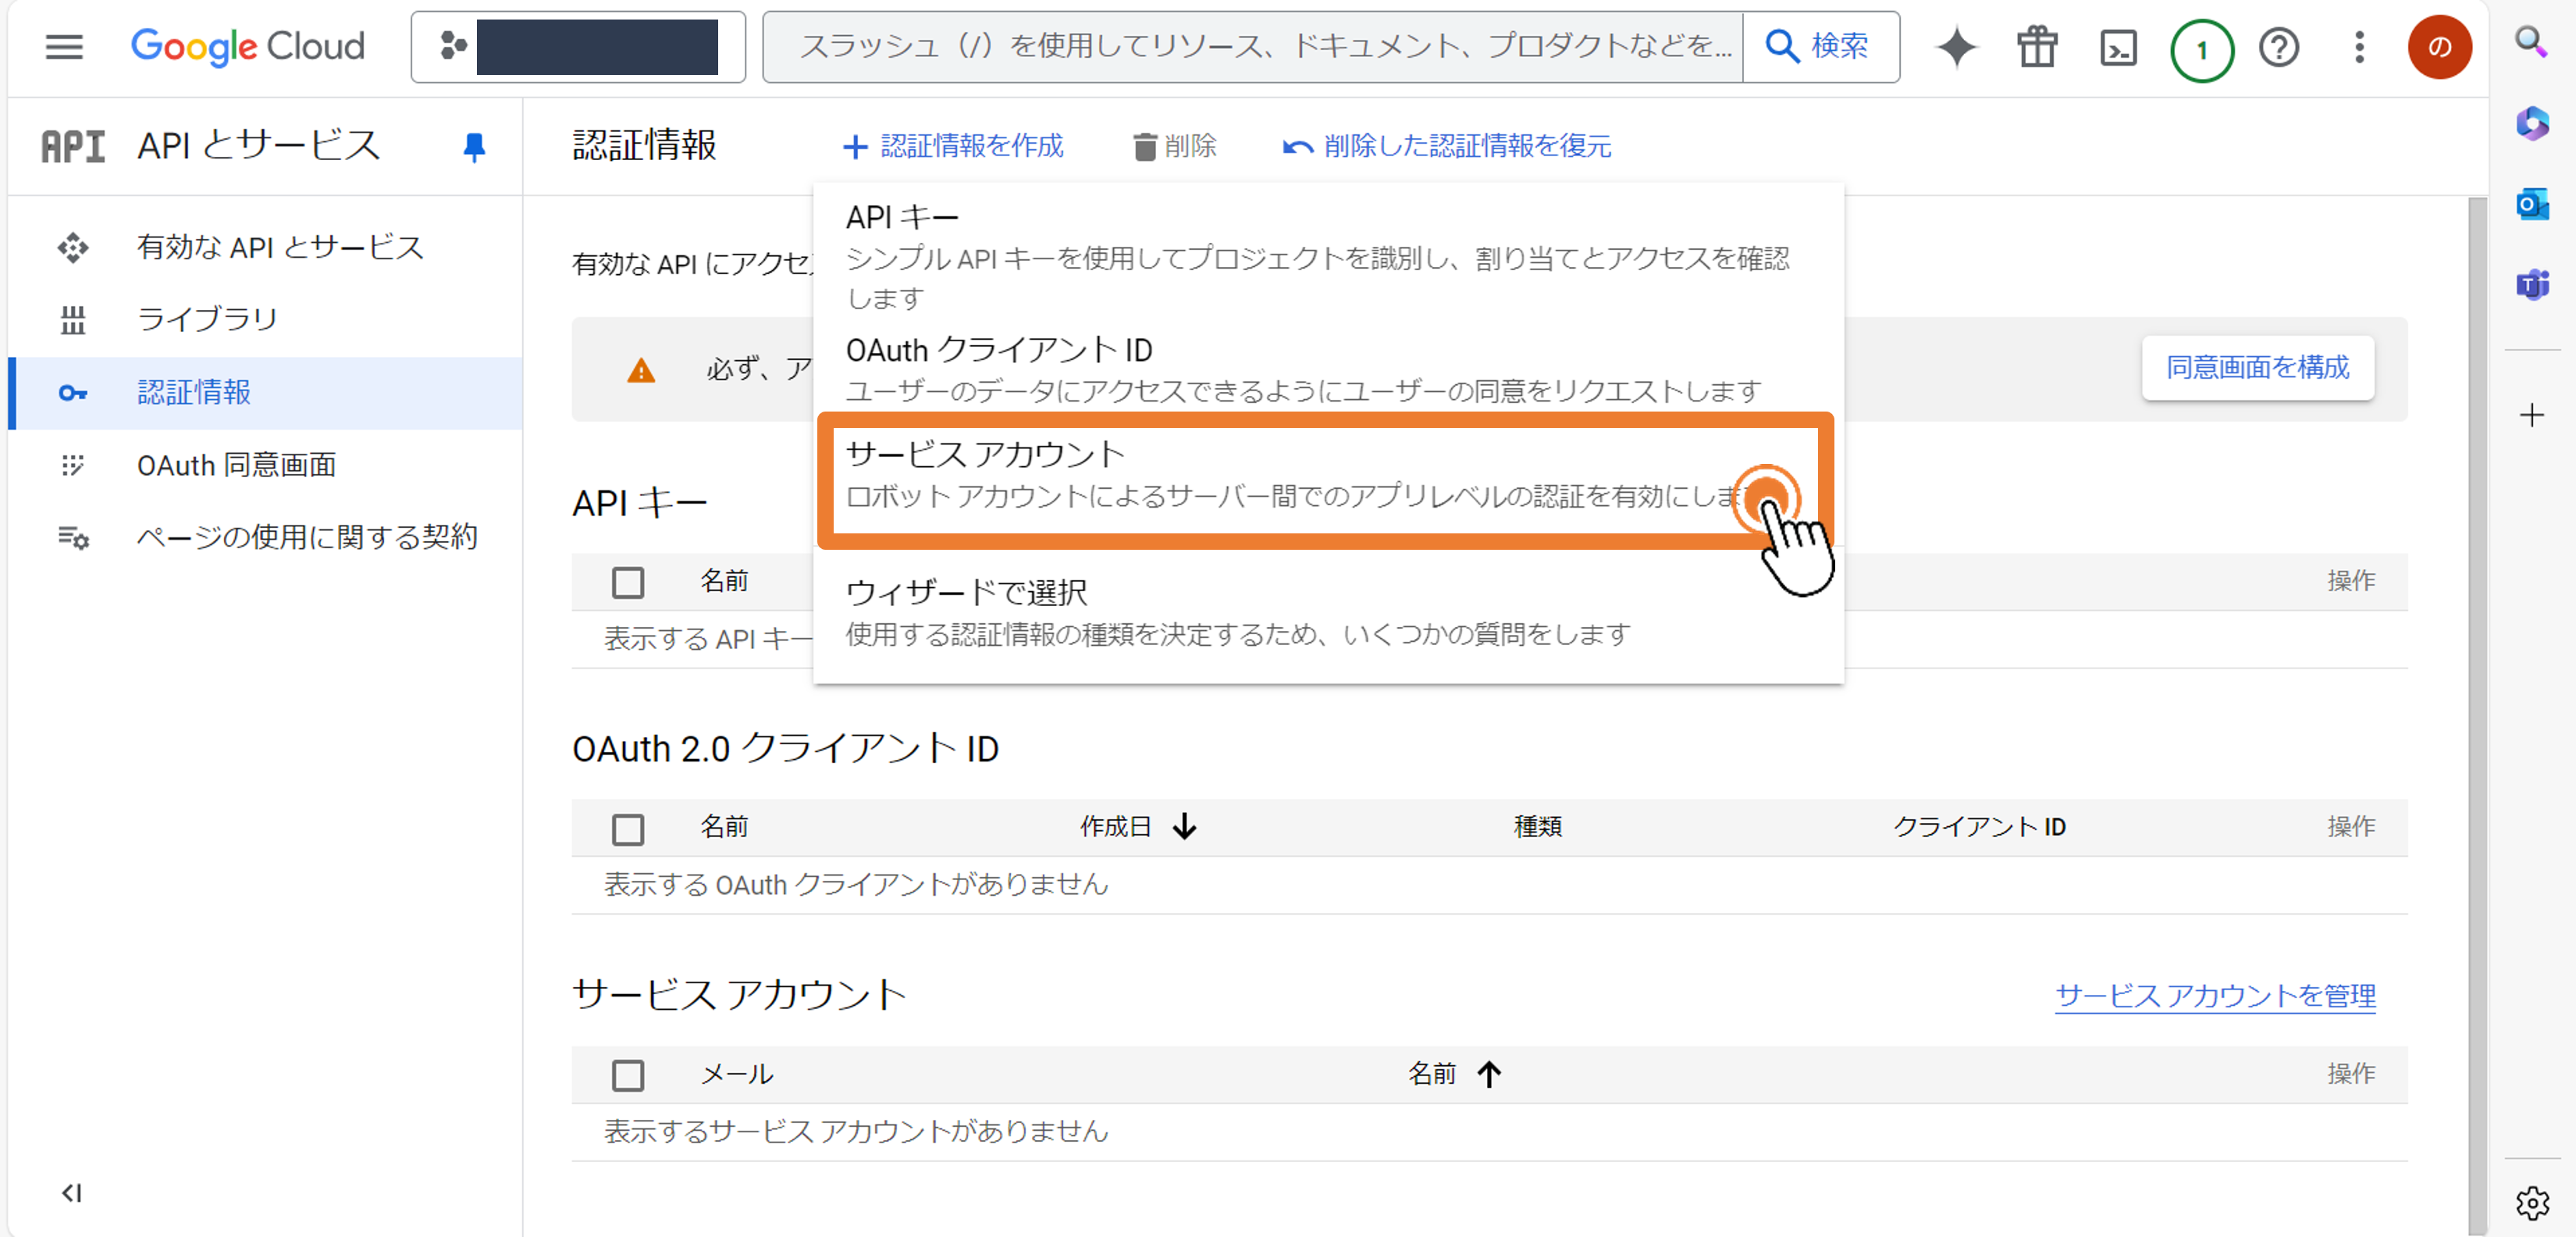Click the 検索 search button

1820,46
